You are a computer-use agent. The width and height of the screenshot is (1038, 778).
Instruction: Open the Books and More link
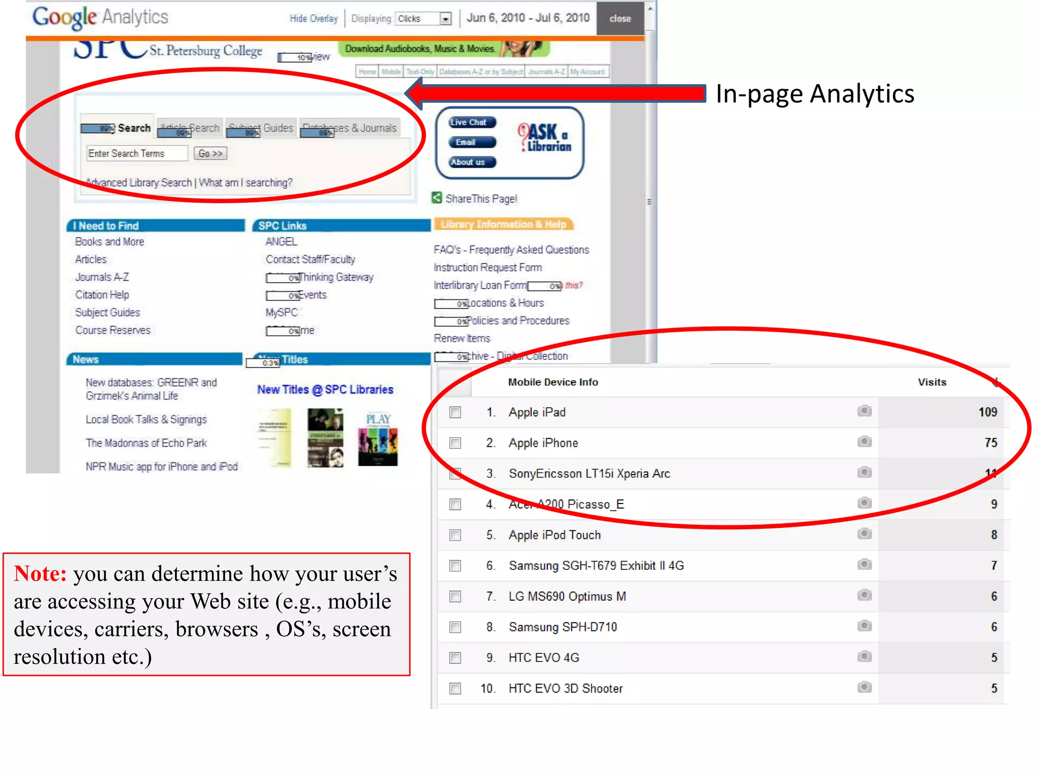[109, 242]
